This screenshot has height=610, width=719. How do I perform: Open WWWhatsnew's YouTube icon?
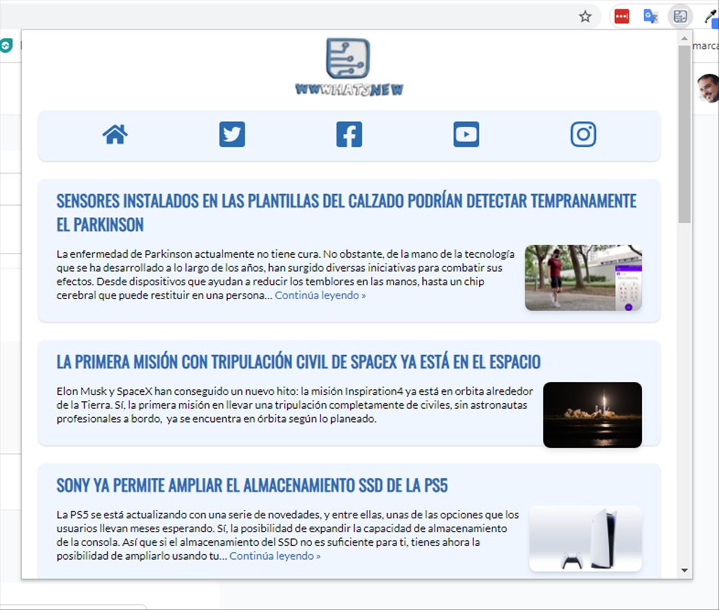pos(466,134)
